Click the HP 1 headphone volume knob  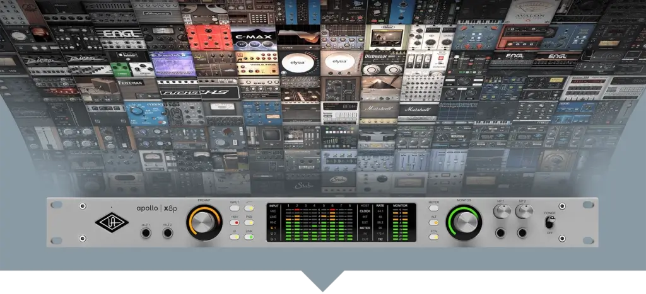tap(502, 213)
